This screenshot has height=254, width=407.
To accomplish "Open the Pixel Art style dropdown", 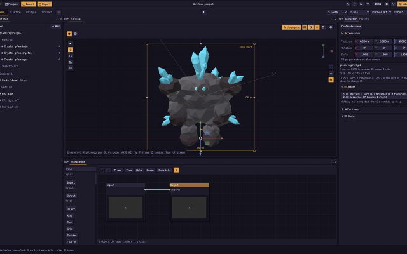I will pos(382,12).
